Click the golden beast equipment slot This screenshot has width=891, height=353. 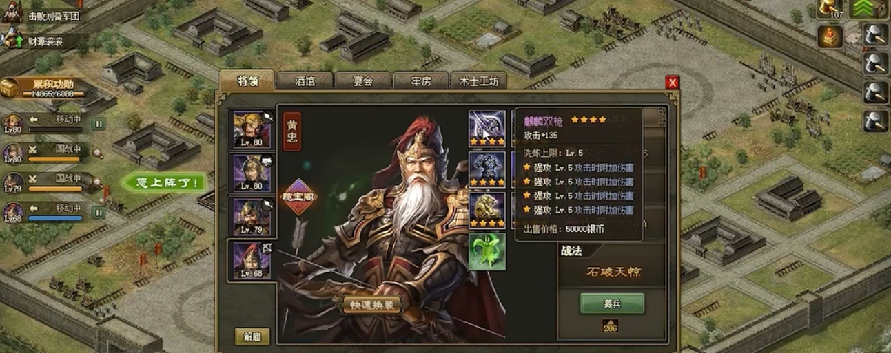pos(487,211)
